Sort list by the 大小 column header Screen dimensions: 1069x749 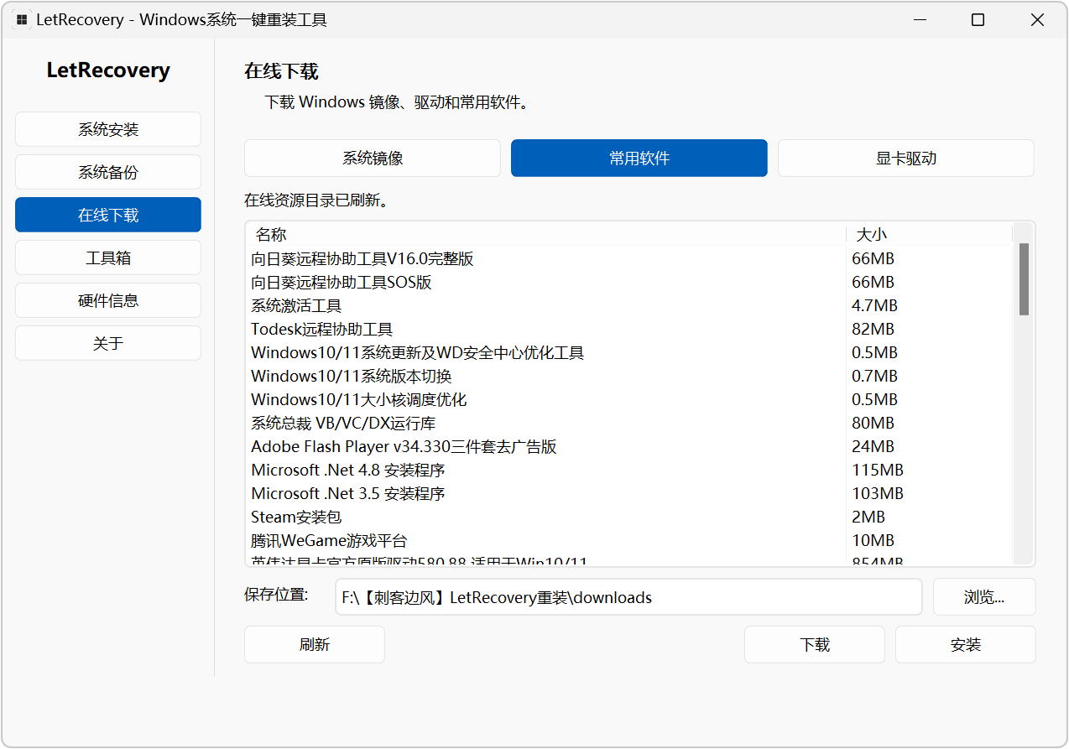[929, 234]
